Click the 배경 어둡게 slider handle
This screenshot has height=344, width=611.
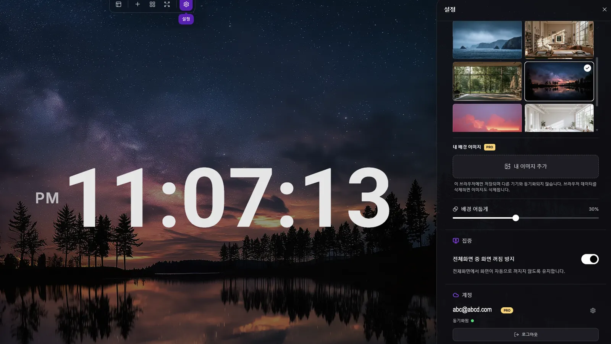[516, 218]
